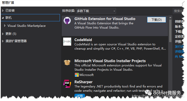Click the 发行说明 link in details pane
The image size is (187, 101).
tap(179, 47)
